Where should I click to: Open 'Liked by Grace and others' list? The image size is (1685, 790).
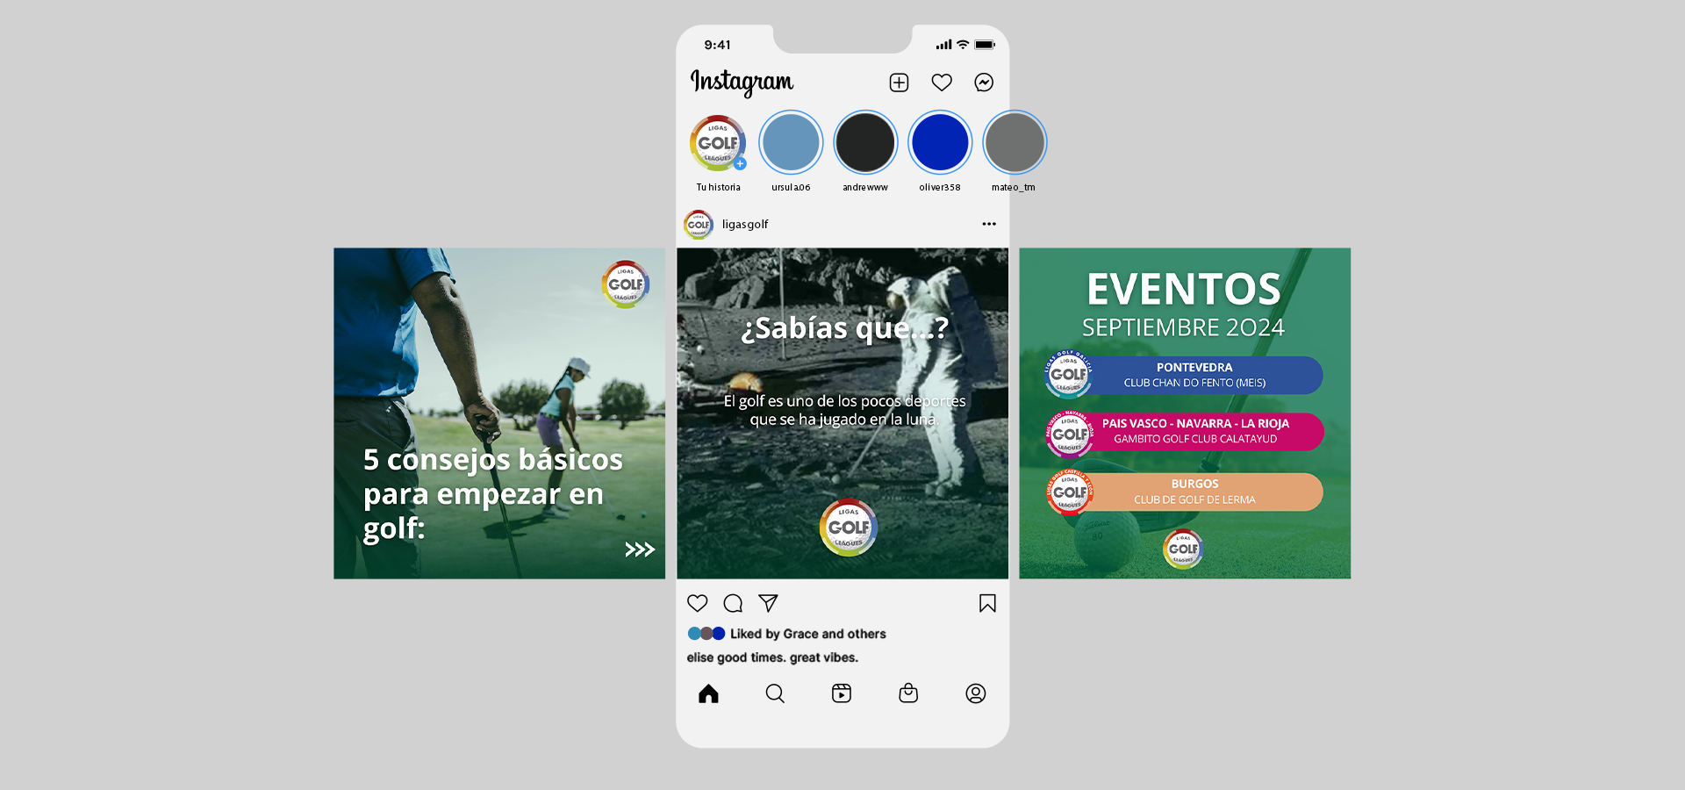(808, 634)
